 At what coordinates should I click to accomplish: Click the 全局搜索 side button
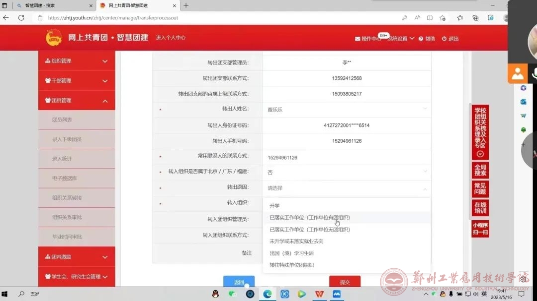(x=480, y=171)
